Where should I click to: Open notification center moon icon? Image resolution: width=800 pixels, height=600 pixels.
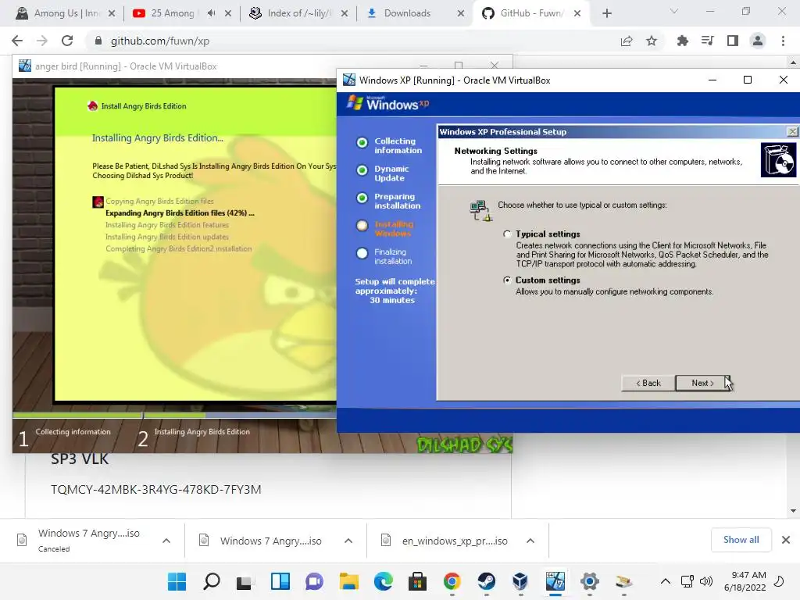point(779,581)
